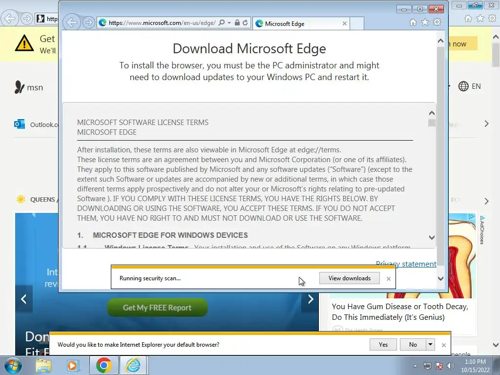Open the clock showing 1:10 PM

click(475, 366)
